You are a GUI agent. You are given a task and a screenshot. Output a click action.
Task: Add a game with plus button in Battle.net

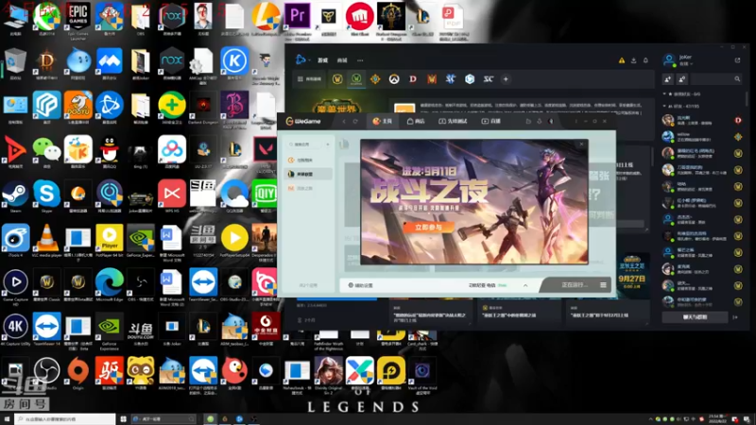pos(506,79)
